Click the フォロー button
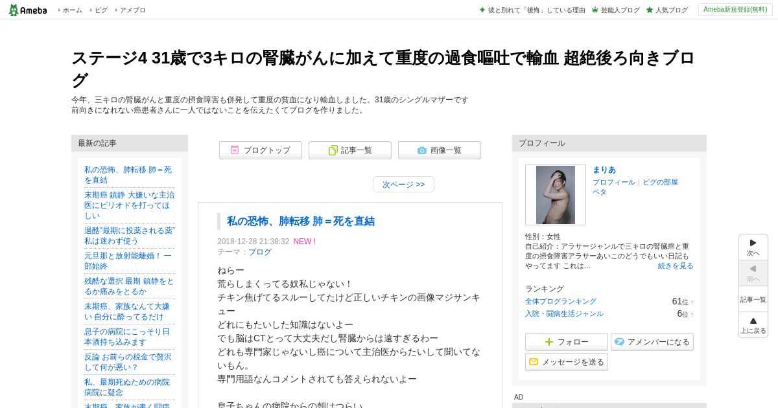Image resolution: width=778 pixels, height=408 pixels. 567,342
